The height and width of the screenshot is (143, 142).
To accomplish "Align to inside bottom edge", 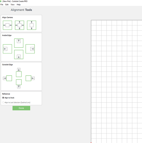I will tap(19, 55).
